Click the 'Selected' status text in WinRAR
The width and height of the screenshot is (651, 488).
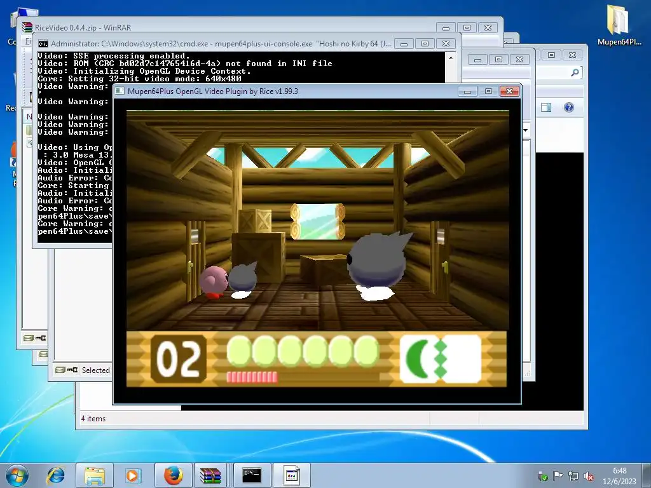pos(95,370)
